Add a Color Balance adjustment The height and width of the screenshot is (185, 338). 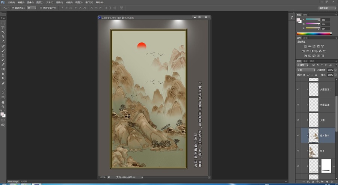(x=308, y=51)
